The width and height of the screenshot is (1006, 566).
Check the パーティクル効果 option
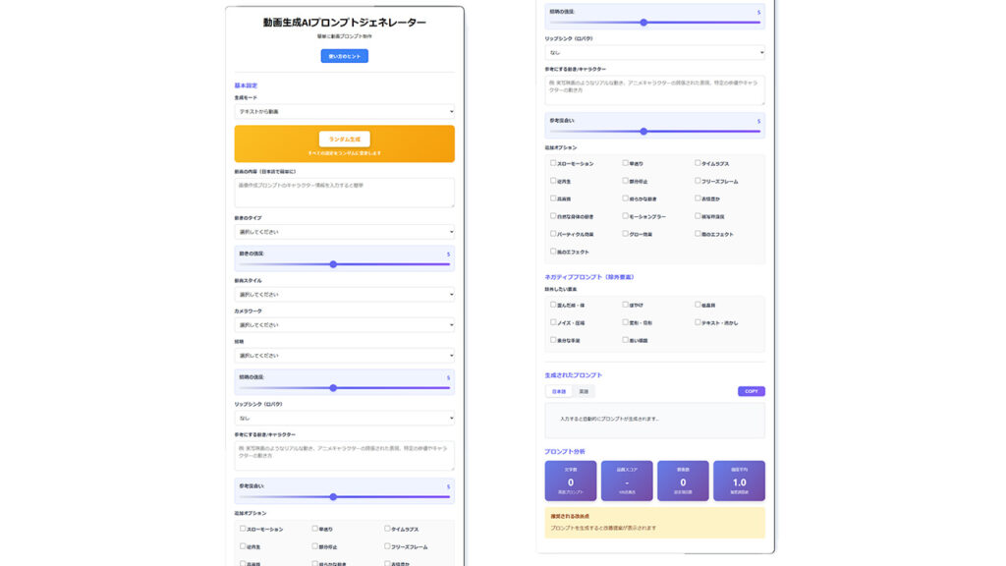[554, 234]
